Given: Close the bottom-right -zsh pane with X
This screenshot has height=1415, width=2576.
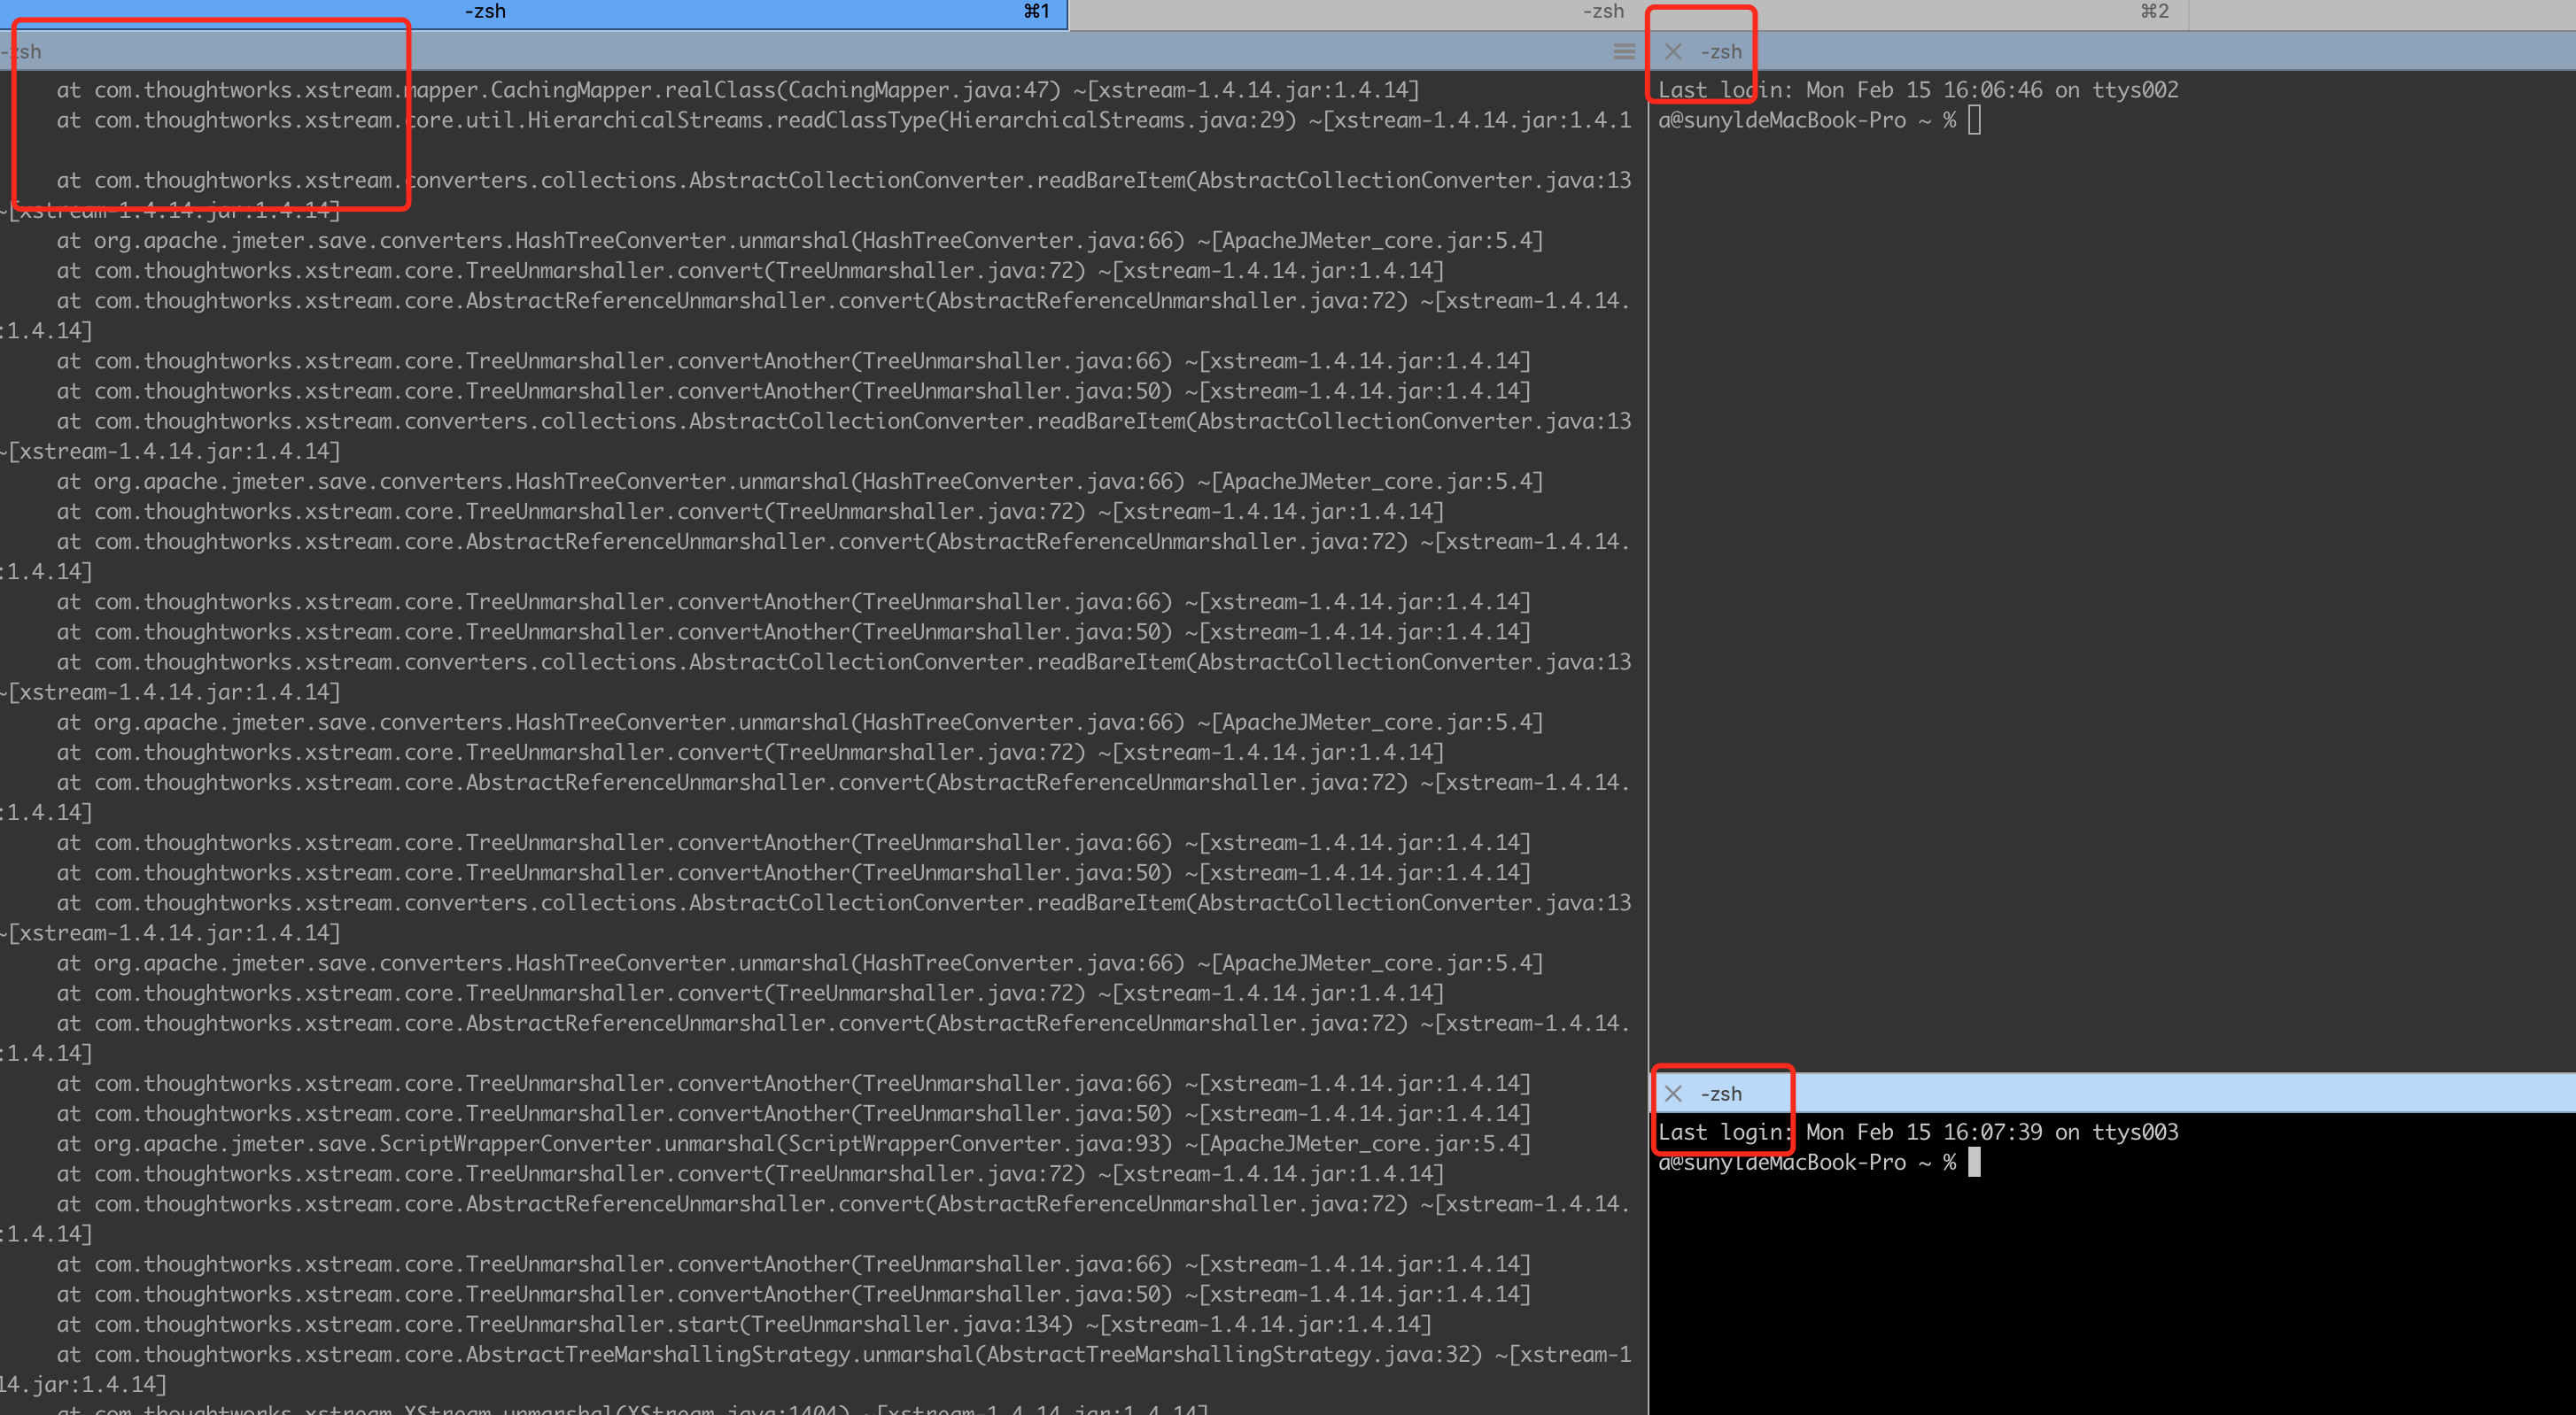Looking at the screenshot, I should click(x=1673, y=1094).
